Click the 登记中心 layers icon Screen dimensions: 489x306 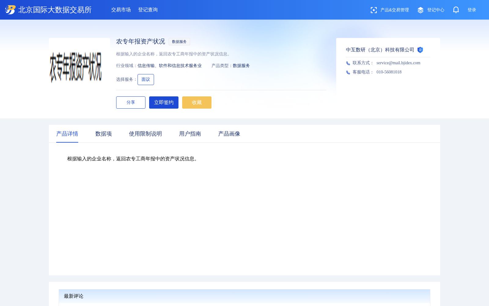point(421,10)
